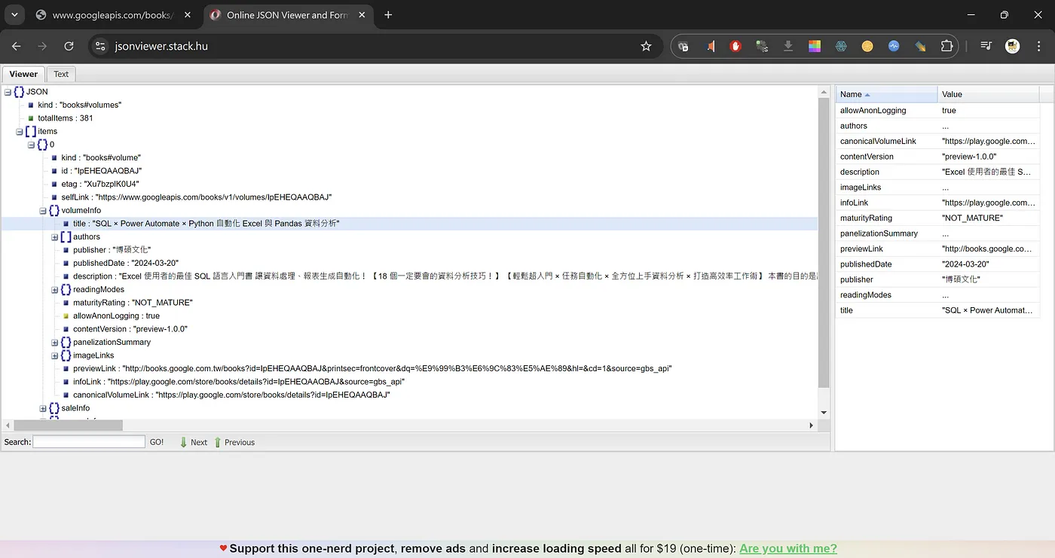Collapse the root JSON node

pos(8,92)
